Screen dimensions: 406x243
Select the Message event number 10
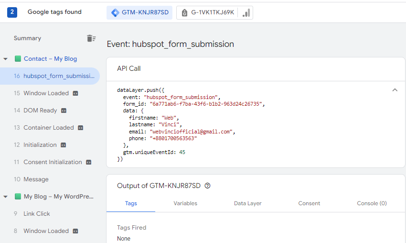coord(36,179)
